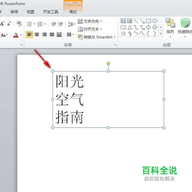Viewport: 192px width, 192px height.
Task: Open 转换为 SmartArt menu
Action: (x=97, y=37)
